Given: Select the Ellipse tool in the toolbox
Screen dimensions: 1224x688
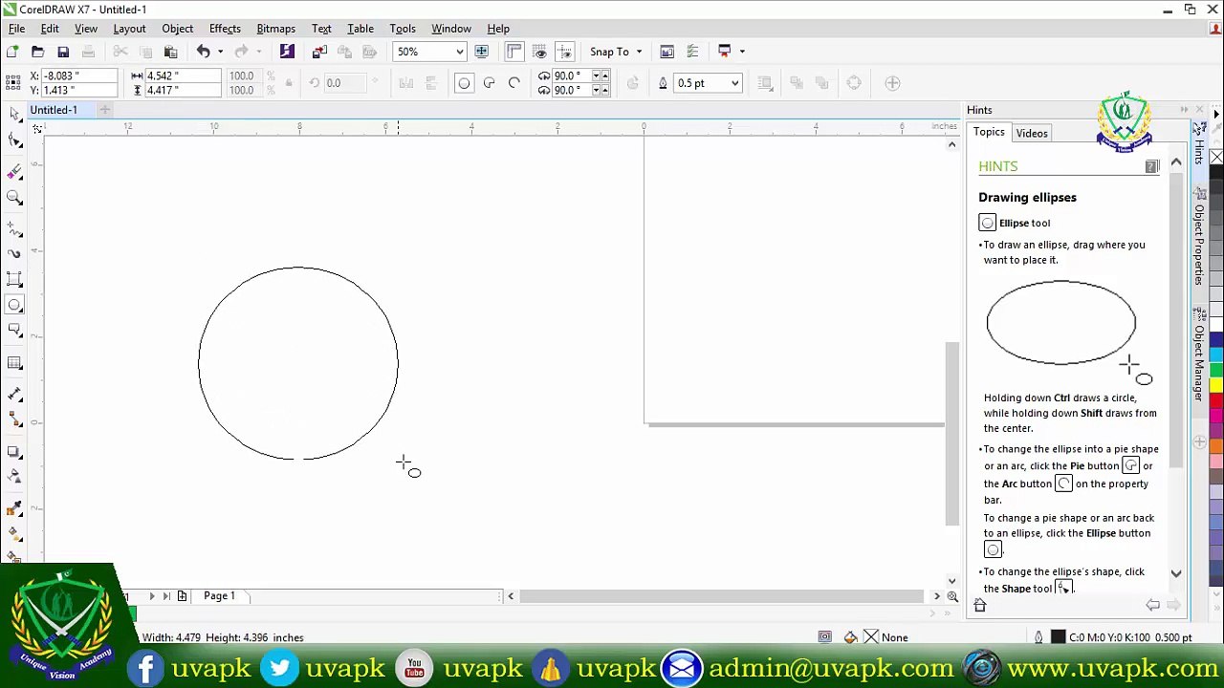Looking at the screenshot, I should (x=14, y=305).
